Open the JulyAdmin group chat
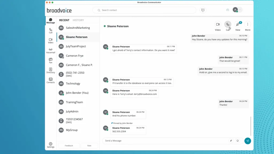 (78, 111)
